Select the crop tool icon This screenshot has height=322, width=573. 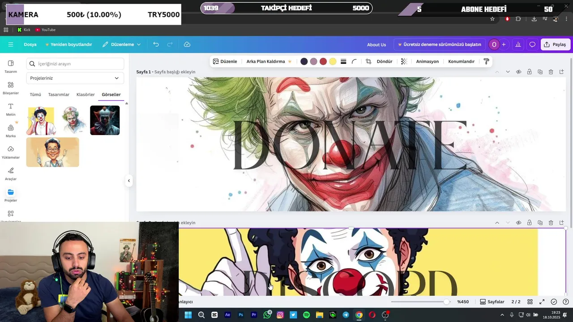tap(368, 61)
